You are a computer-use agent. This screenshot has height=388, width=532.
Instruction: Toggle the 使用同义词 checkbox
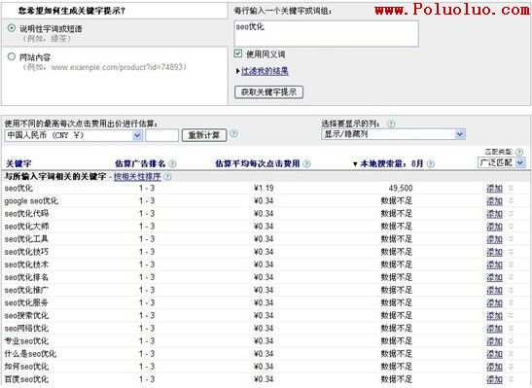(x=238, y=53)
